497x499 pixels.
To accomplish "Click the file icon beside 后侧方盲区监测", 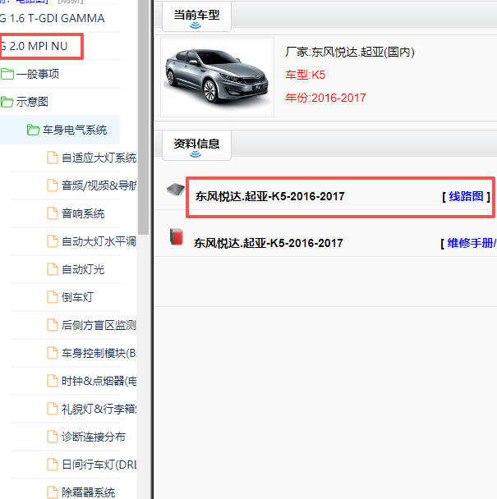I will pos(53,325).
